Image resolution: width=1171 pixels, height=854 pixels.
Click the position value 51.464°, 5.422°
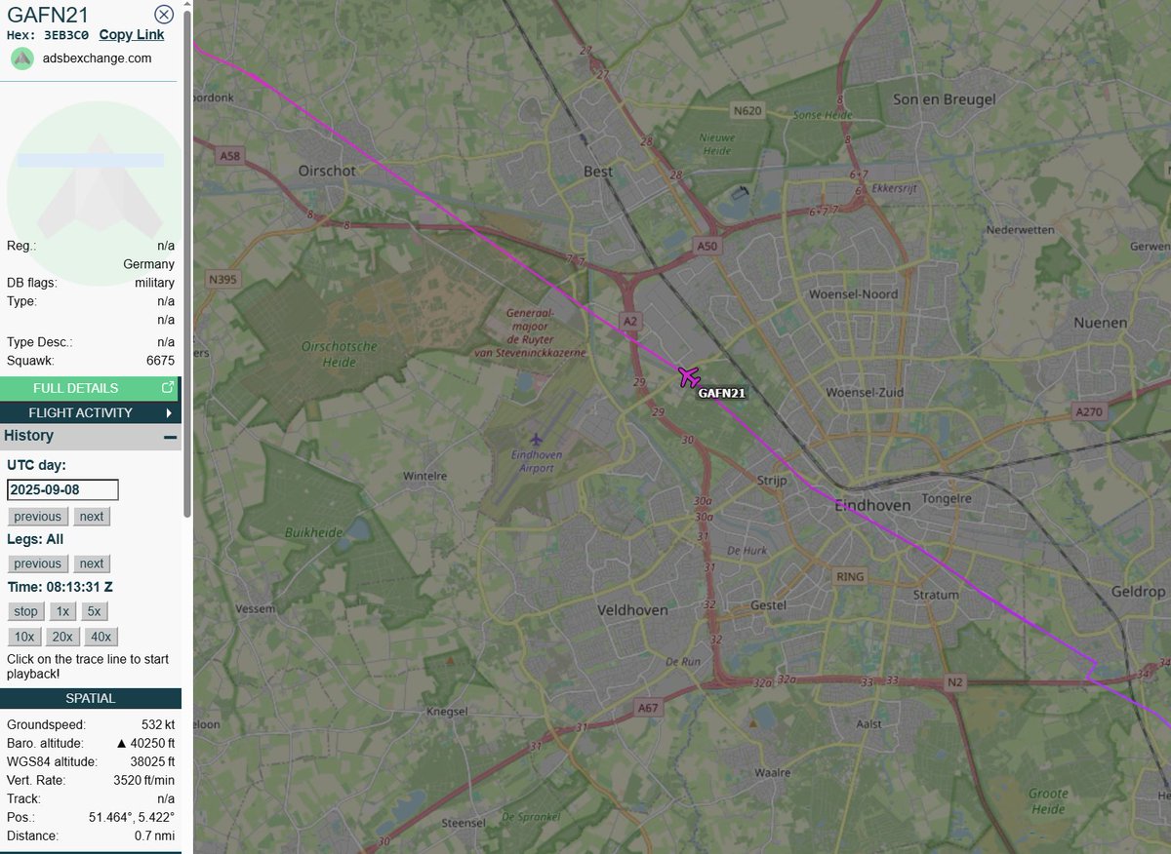point(132,818)
